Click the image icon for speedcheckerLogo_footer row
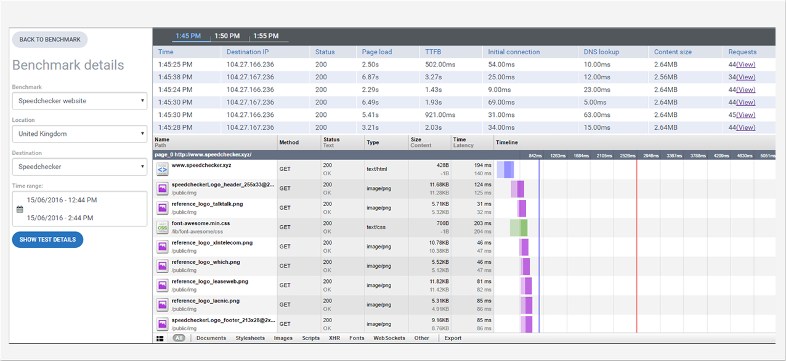786x361 pixels. (162, 323)
